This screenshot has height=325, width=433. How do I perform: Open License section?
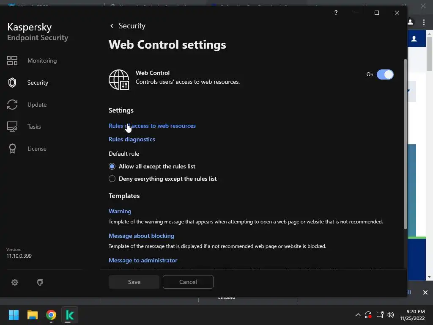(x=37, y=149)
